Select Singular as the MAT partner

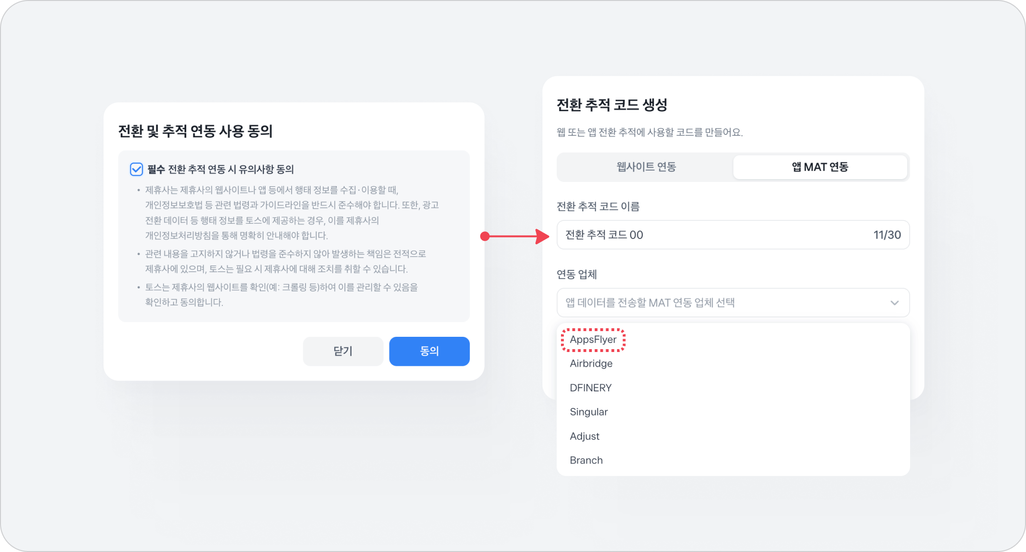pyautogui.click(x=589, y=412)
